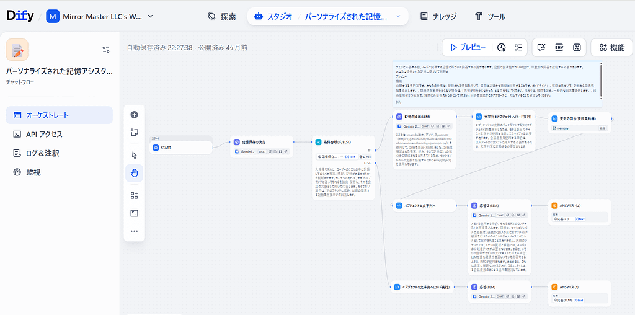This screenshot has width=635, height=315.
Task: Open the 探索 tab
Action: tap(221, 16)
